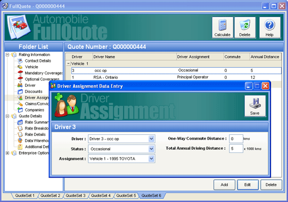288x202 pixels.
Task: Click the Driver people icon in the folder list
Action: [20, 85]
